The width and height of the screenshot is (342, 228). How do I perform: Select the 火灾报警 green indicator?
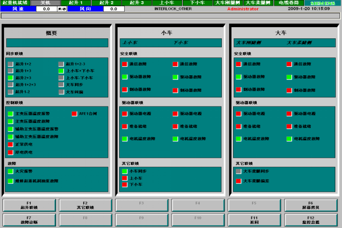[10, 172]
